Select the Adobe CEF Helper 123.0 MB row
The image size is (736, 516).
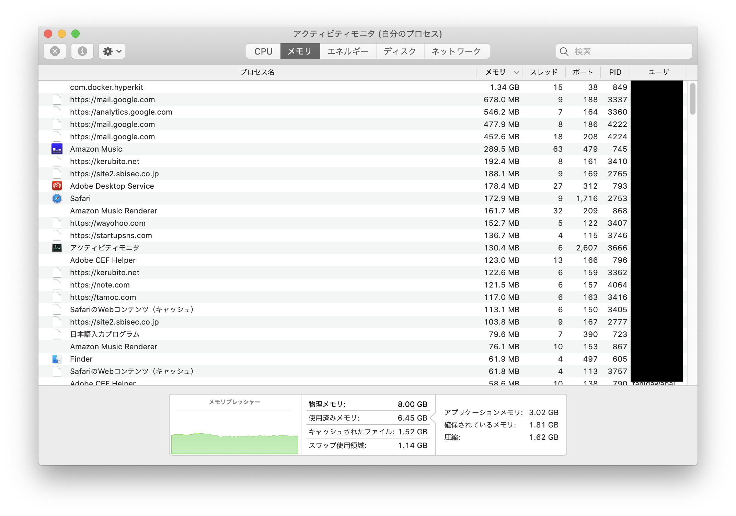[363, 260]
